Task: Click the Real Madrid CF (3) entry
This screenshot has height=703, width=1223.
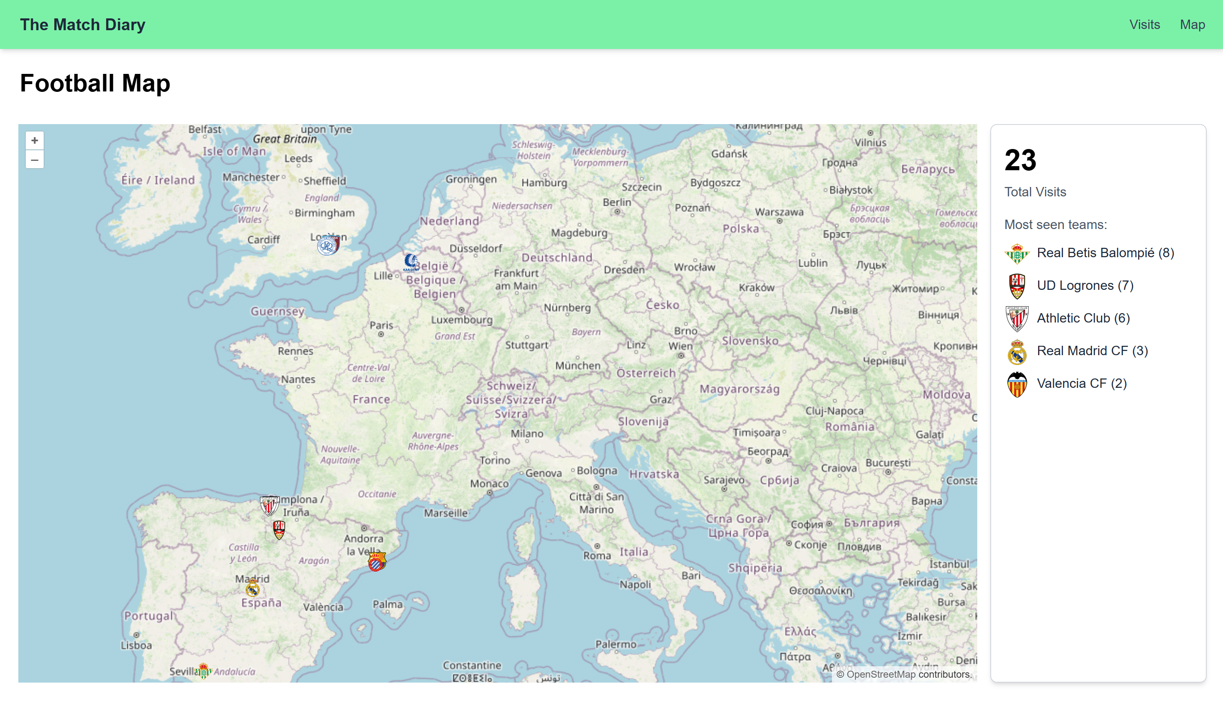Action: coord(1092,351)
